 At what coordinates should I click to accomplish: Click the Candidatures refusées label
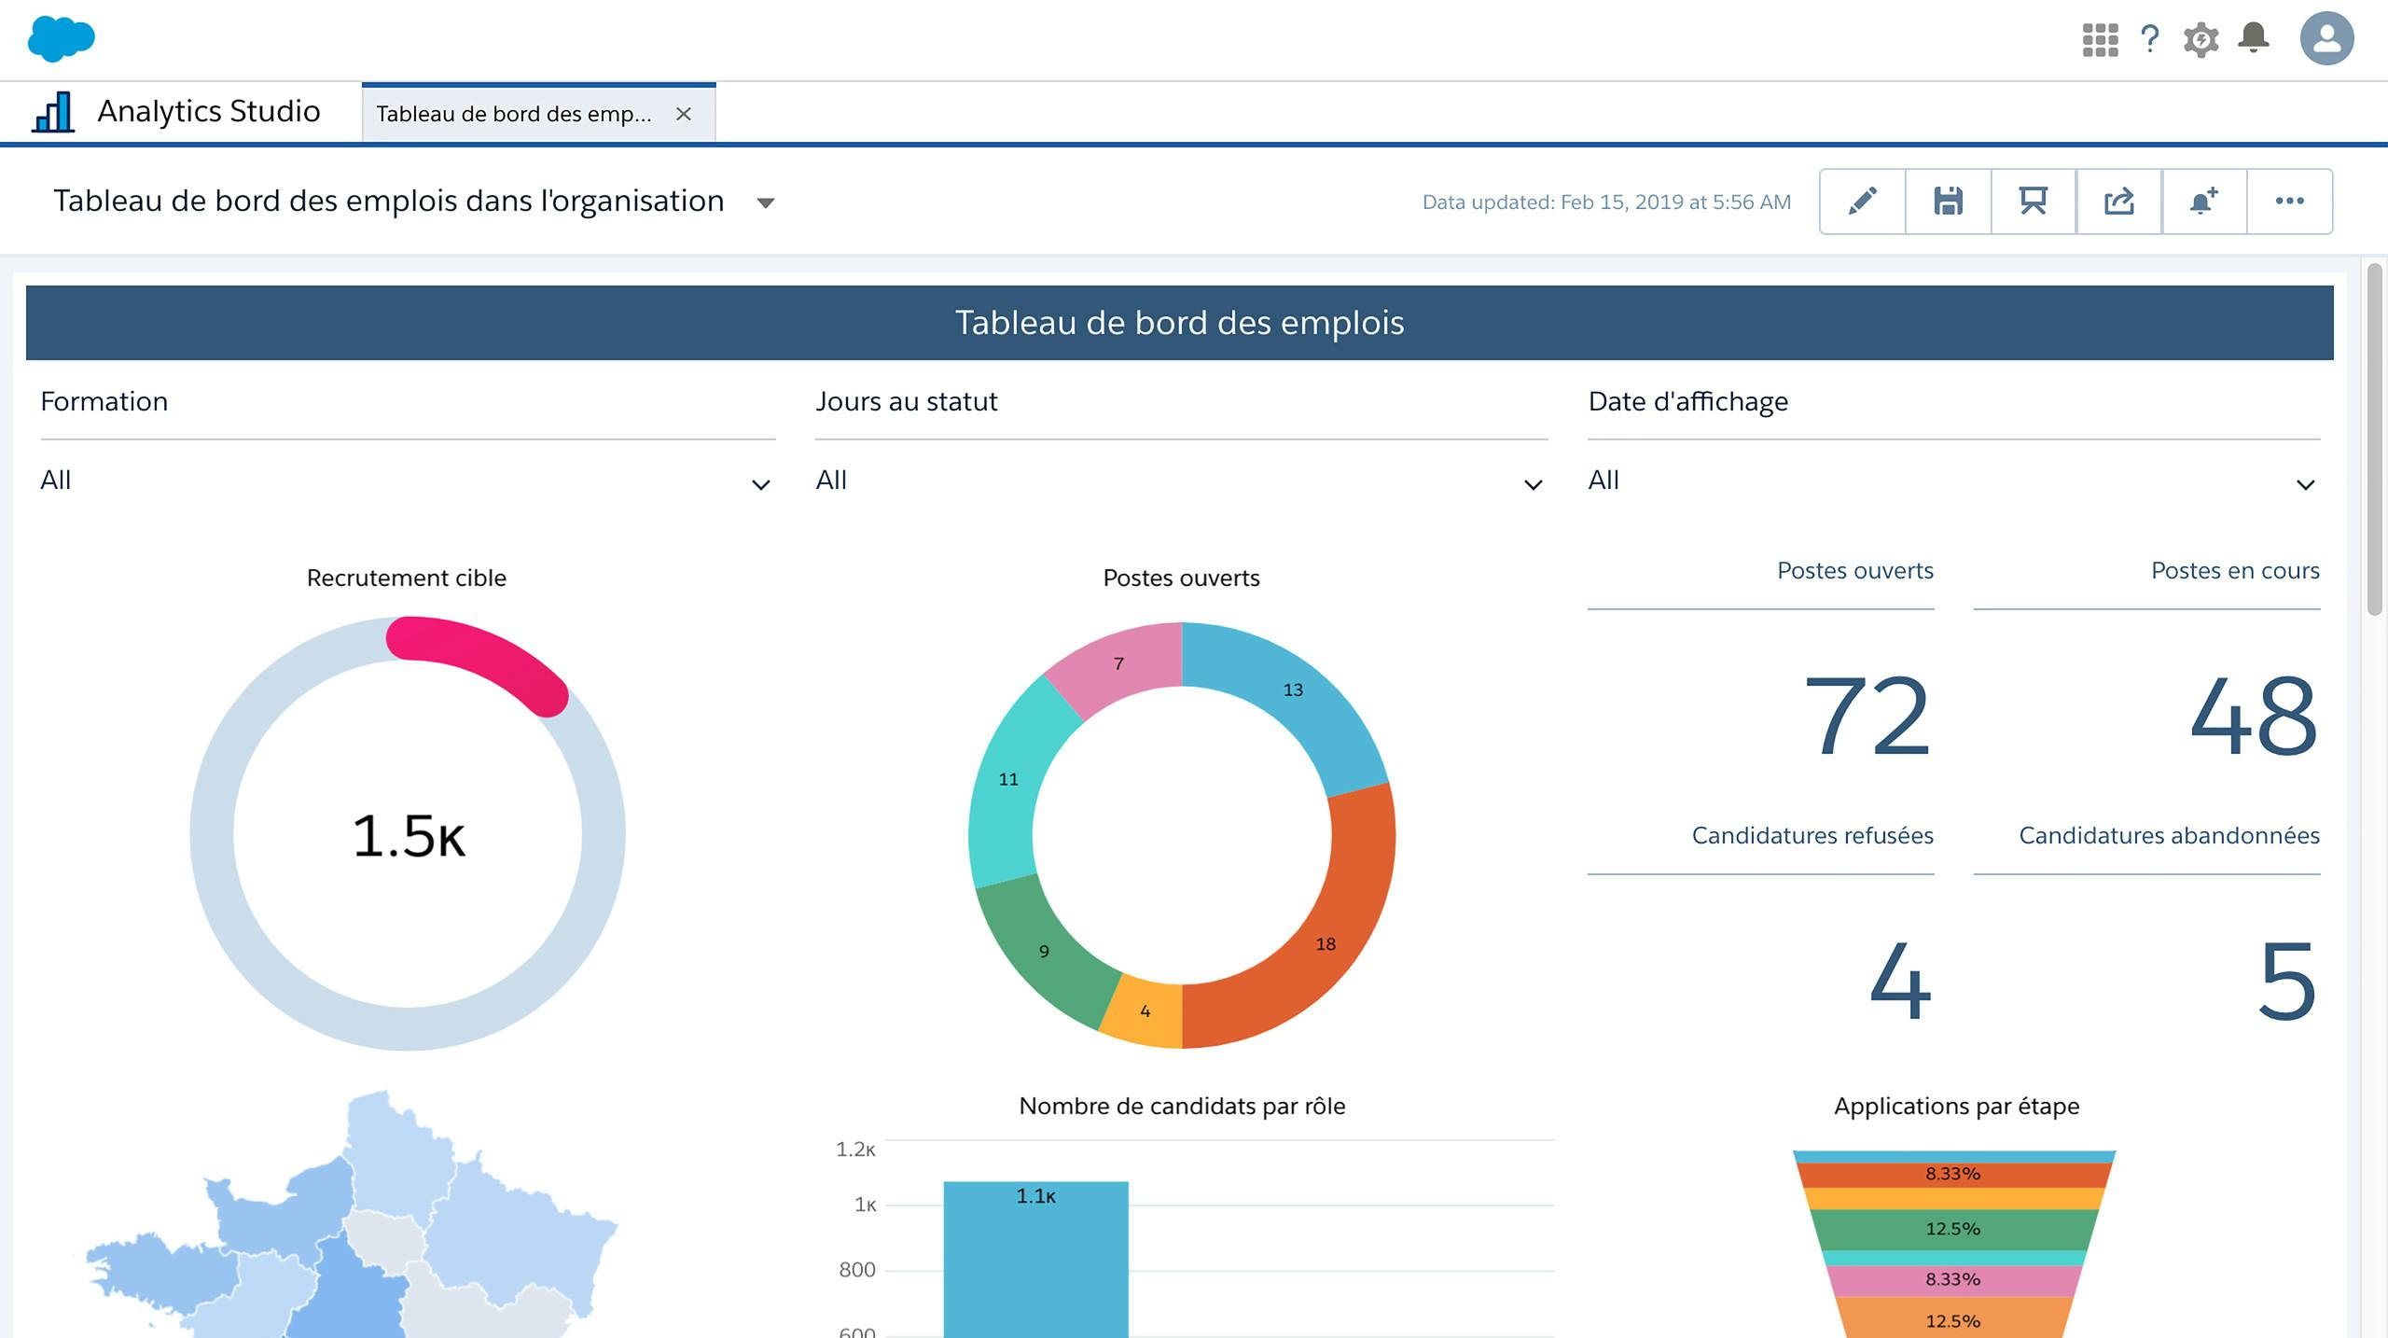(x=1812, y=836)
